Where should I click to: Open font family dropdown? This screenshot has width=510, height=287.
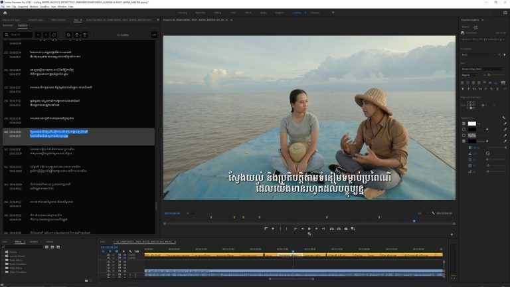(483, 68)
